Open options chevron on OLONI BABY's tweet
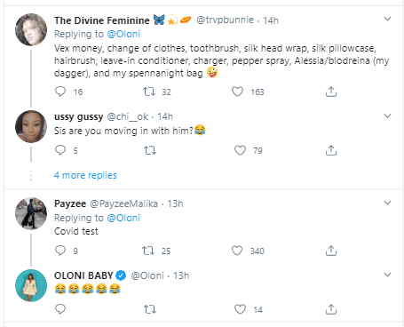 click(x=387, y=275)
